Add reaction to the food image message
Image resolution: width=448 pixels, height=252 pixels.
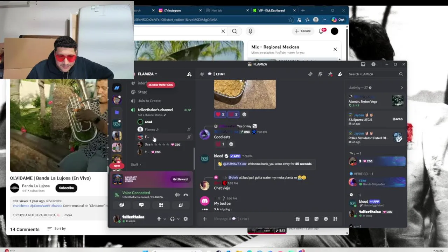(244, 114)
